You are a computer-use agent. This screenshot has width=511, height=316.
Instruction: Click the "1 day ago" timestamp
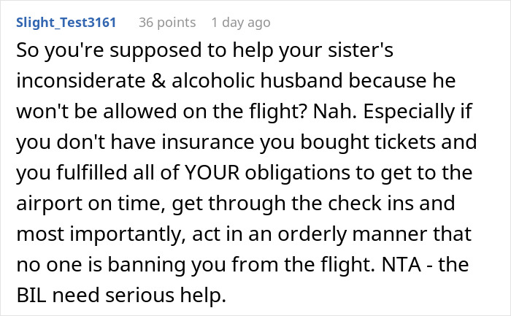click(x=240, y=22)
